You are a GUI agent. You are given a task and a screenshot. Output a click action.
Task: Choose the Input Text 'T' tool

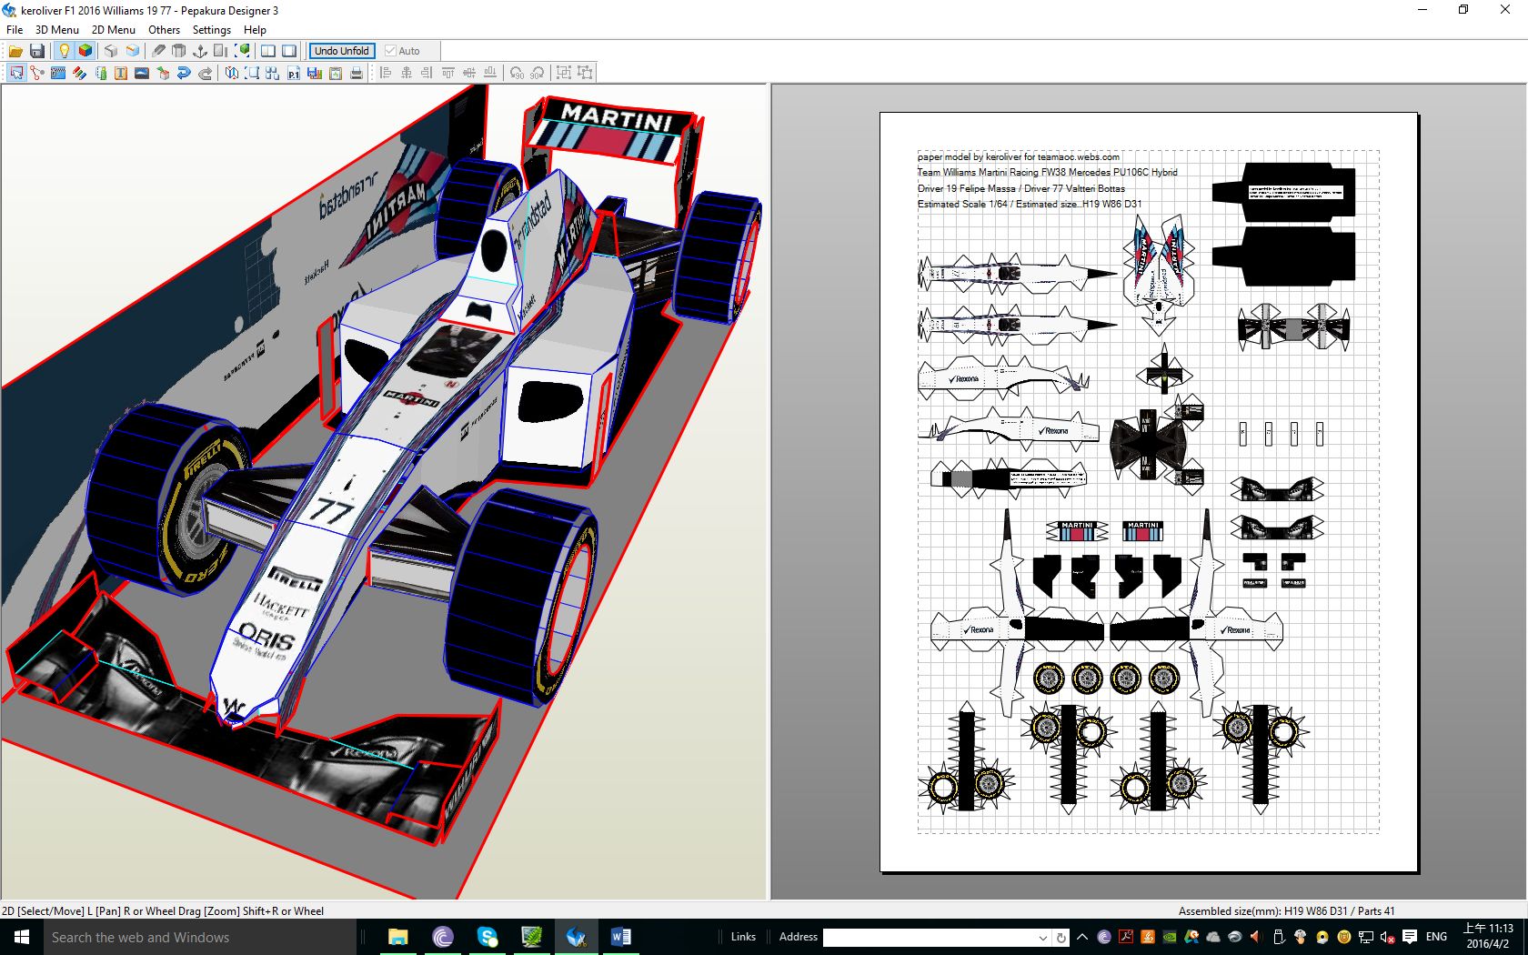[121, 73]
